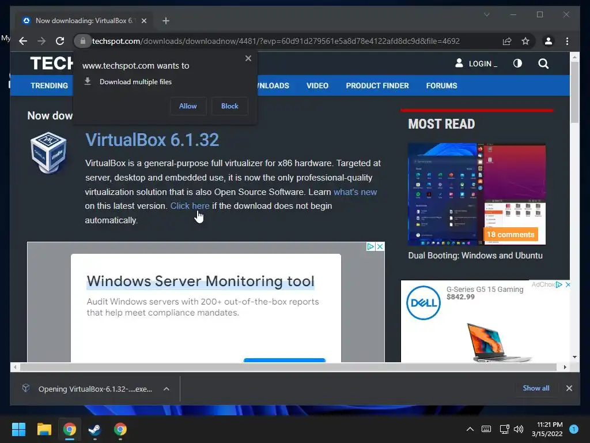Share this page via the share icon
This screenshot has height=443, width=590.
(x=507, y=41)
